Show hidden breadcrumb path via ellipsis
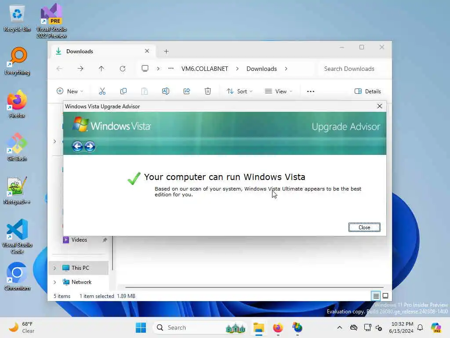The image size is (450, 338). (171, 68)
